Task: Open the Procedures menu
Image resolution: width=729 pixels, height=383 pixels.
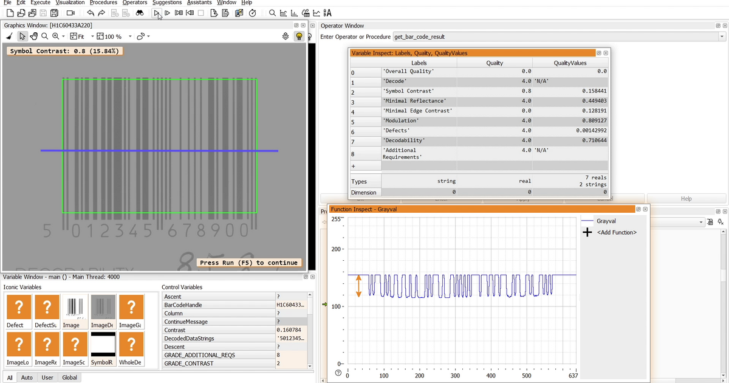Action: (x=103, y=2)
